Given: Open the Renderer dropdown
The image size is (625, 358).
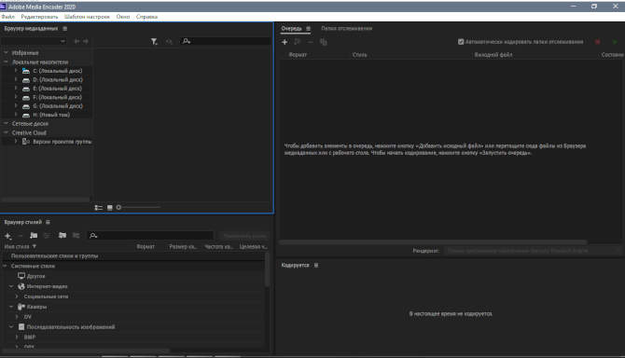Looking at the screenshot, I should click(x=532, y=251).
